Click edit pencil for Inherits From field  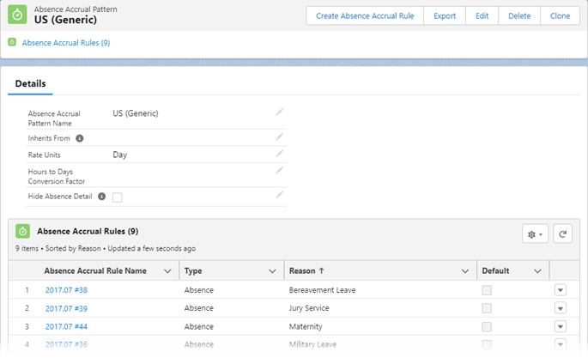coord(279,137)
